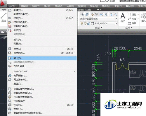
Task: Open the 工具(T) menu
Action: coord(70,6)
